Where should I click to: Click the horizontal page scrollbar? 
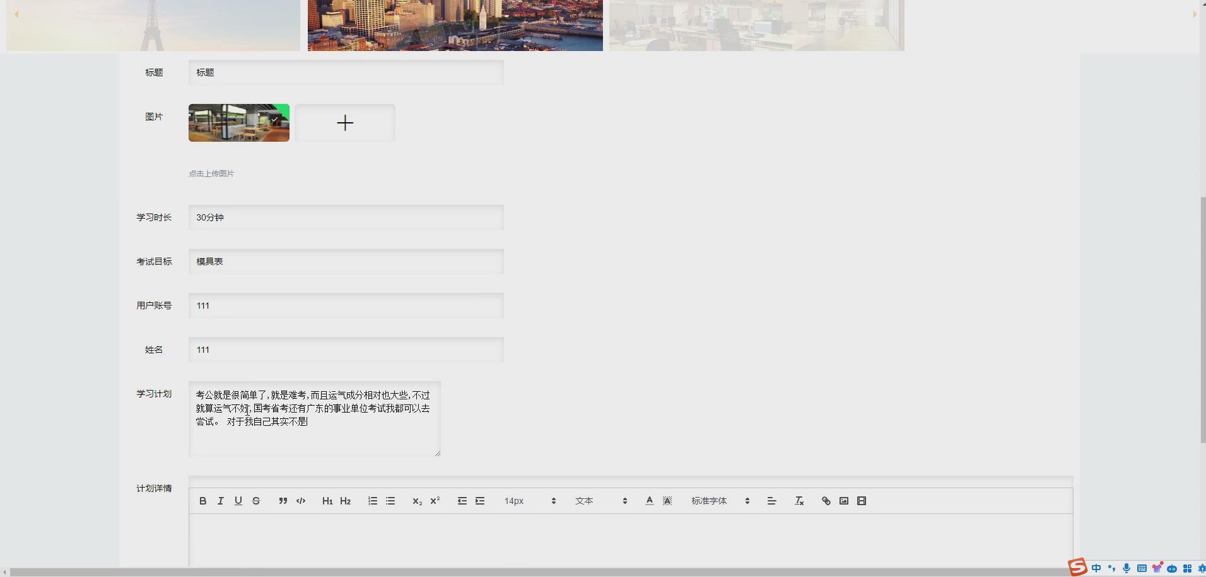coord(539,572)
